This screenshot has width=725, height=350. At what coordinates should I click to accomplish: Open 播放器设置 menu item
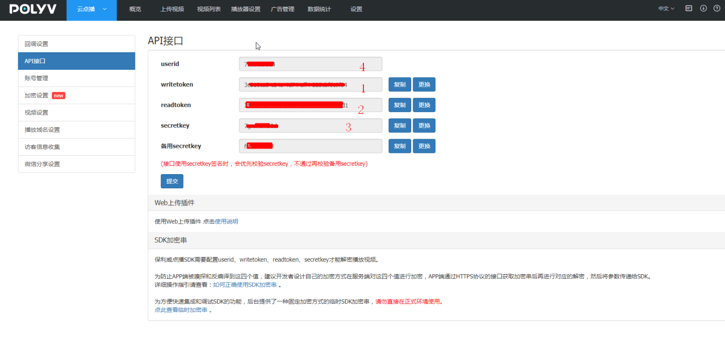245,9
